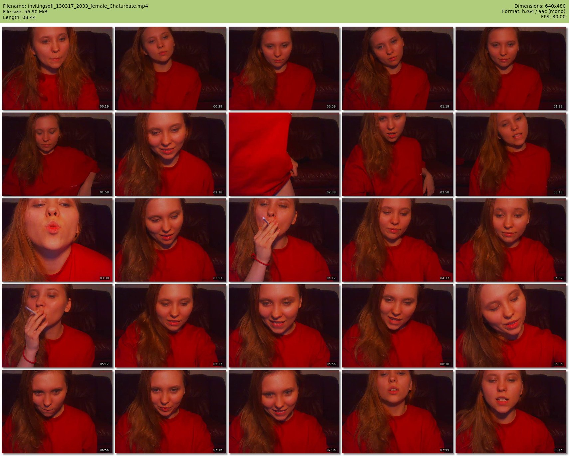
Task: Select the frame stamped 02:18
Action: [x=170, y=154]
